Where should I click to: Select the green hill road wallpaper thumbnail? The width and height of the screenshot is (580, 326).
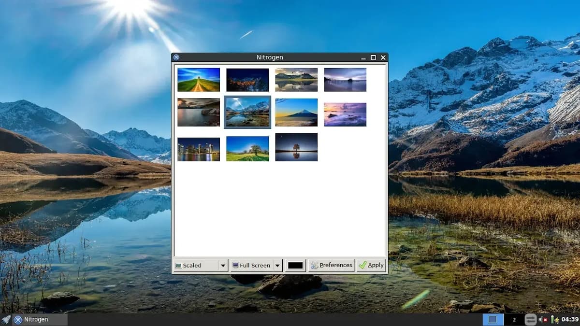(199, 80)
